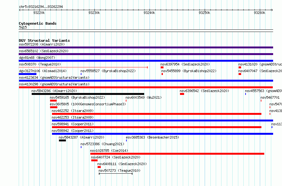Select nsv4123634 (gnomADStructuralVariants) label

(54, 77)
